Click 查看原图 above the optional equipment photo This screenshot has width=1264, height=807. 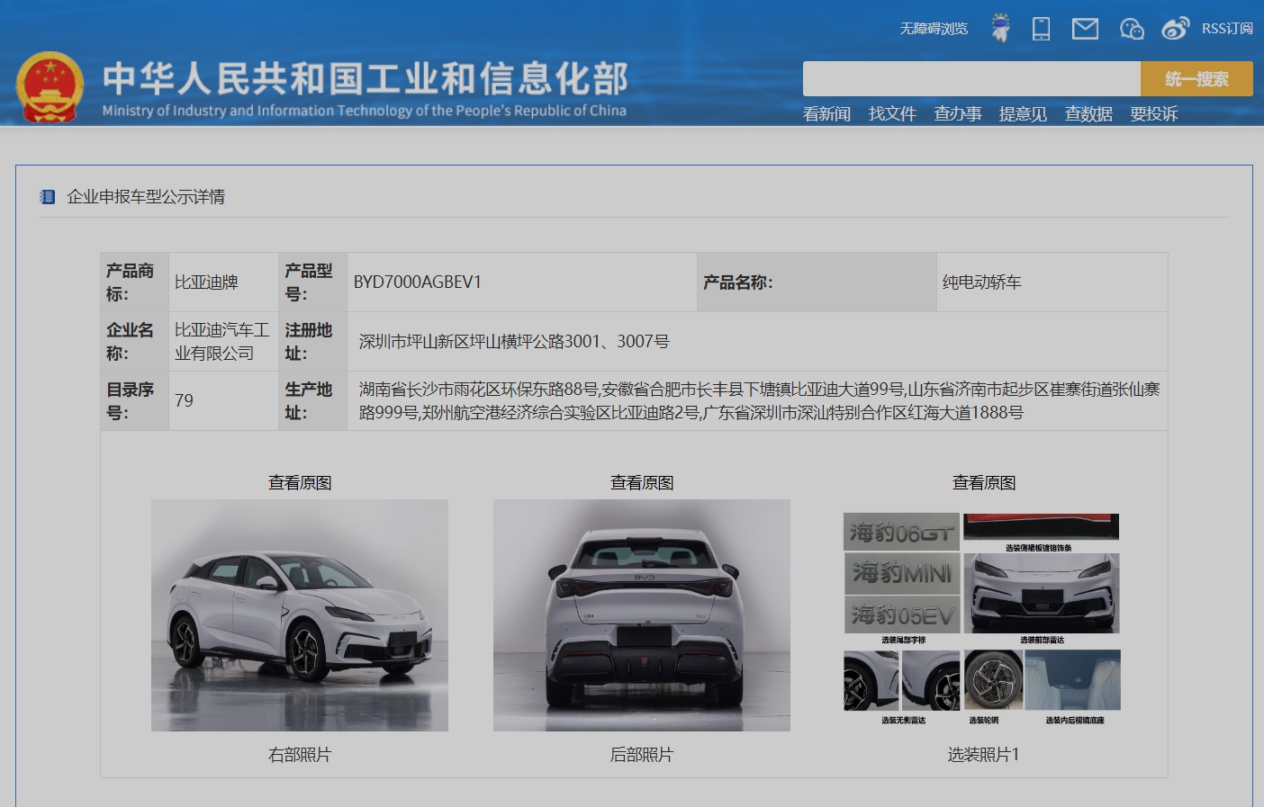984,483
